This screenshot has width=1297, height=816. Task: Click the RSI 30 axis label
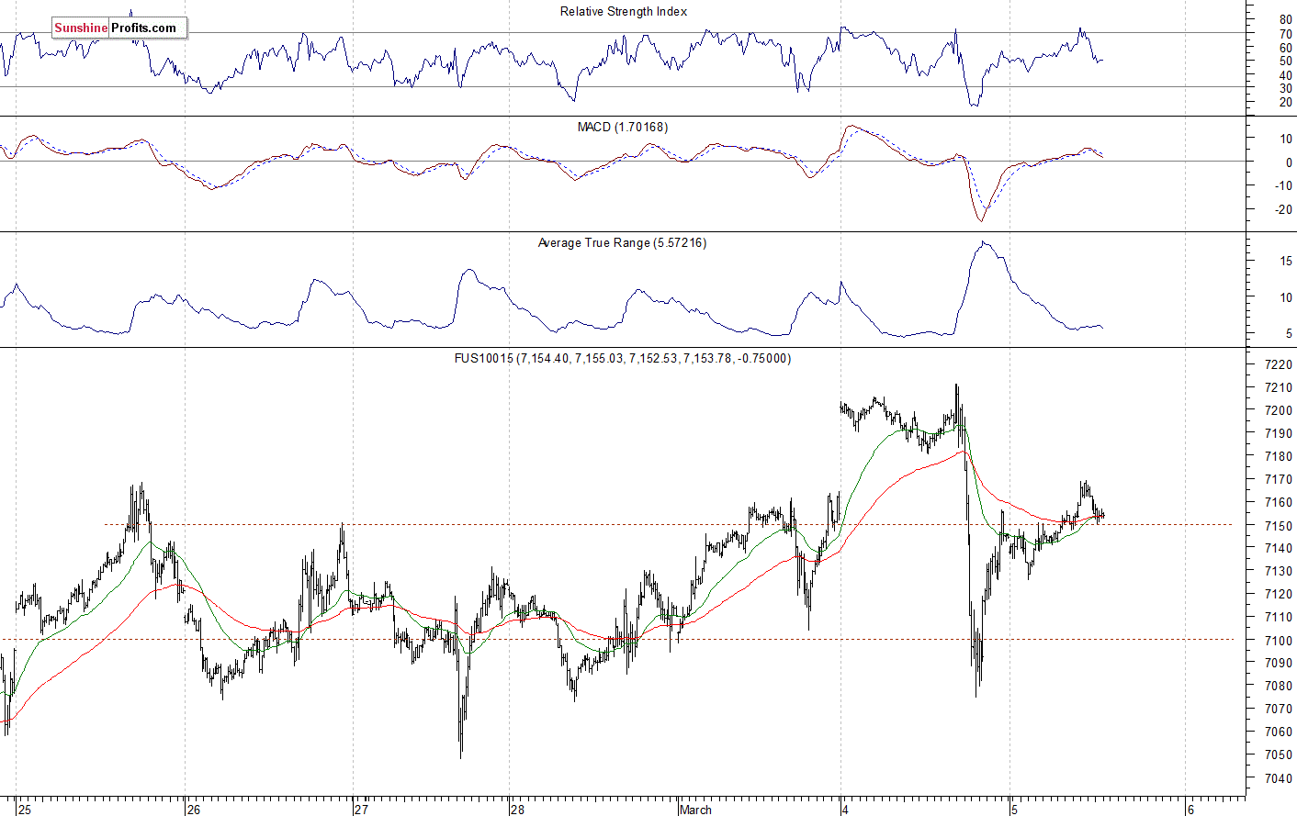1285,88
